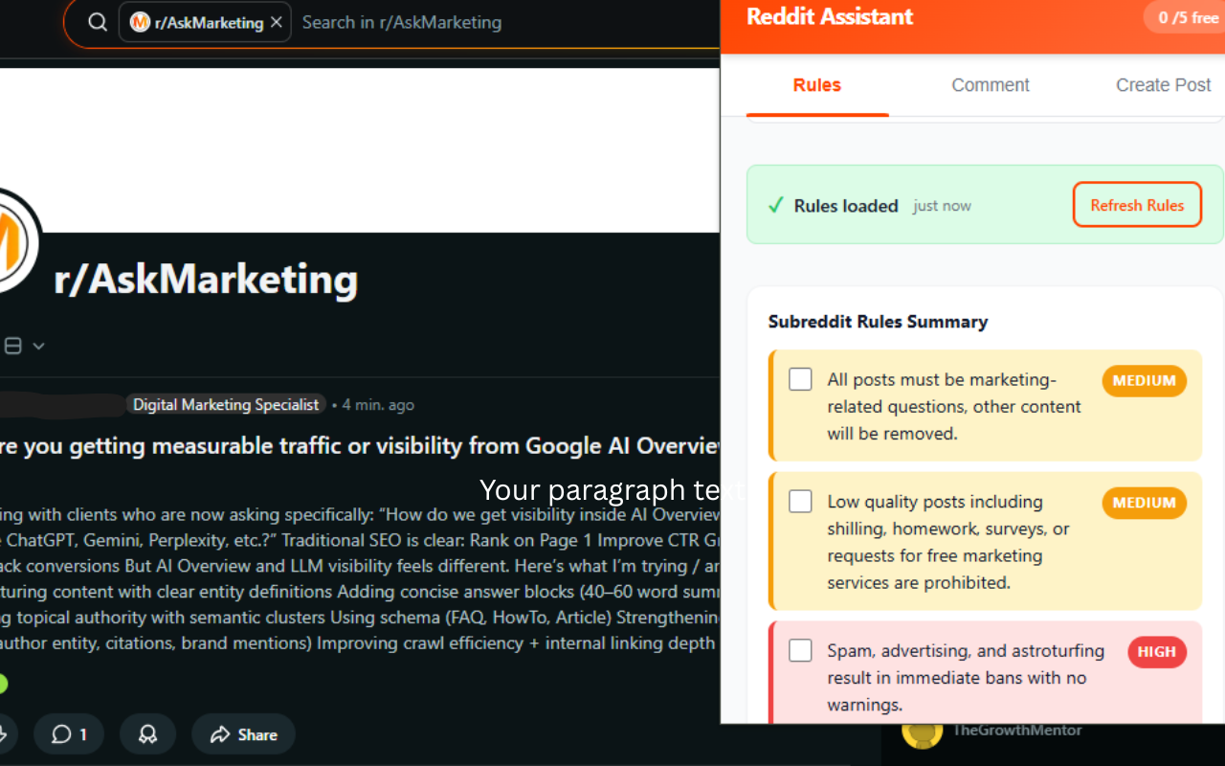Check the marketing-related questions rule checkbox
Viewport: 1225px width, 766px height.
(x=800, y=379)
